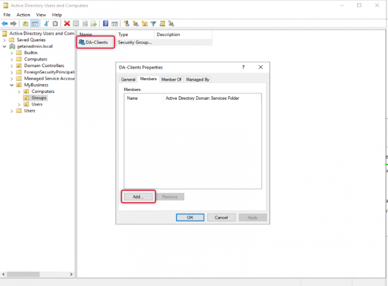Open the Help menu

click(57, 15)
